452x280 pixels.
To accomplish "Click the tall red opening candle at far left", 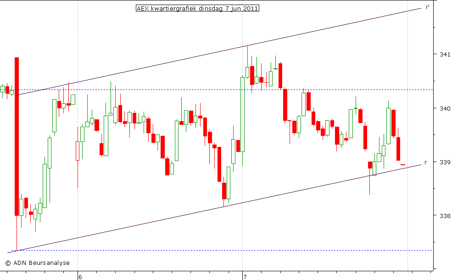I will click(x=17, y=136).
